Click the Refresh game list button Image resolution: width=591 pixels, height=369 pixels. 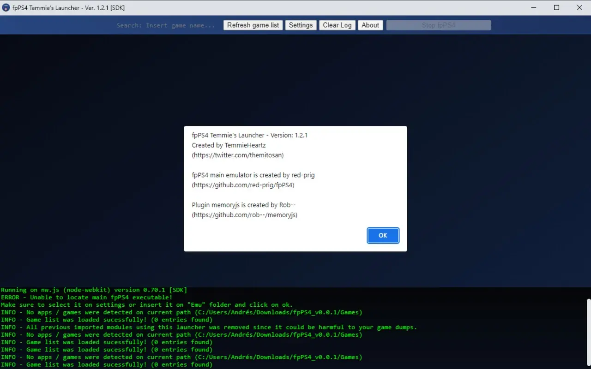pyautogui.click(x=253, y=25)
